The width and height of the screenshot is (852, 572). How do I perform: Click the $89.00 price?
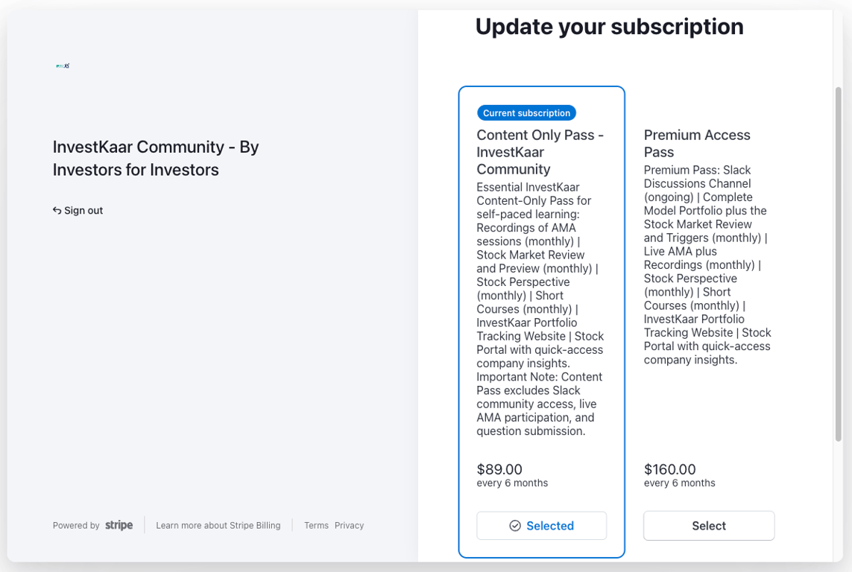click(499, 469)
